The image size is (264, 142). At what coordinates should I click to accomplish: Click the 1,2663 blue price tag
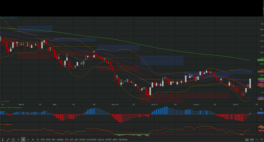click(261, 97)
